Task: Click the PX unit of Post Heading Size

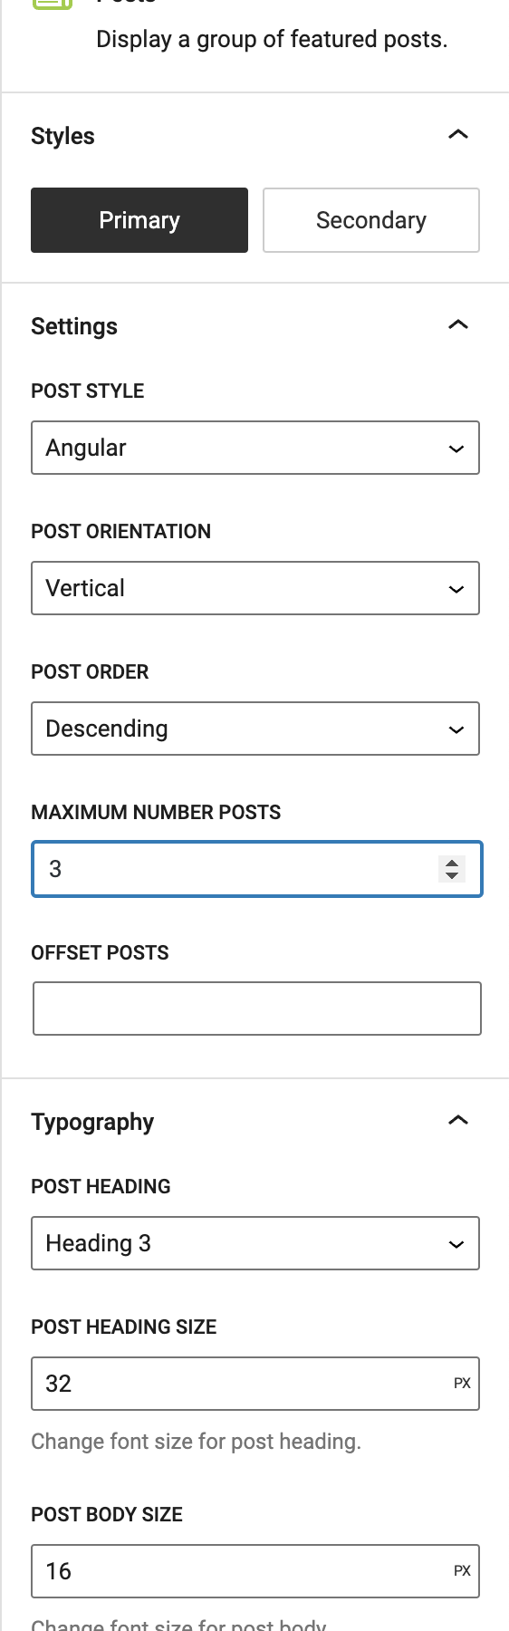Action: pos(462,1384)
